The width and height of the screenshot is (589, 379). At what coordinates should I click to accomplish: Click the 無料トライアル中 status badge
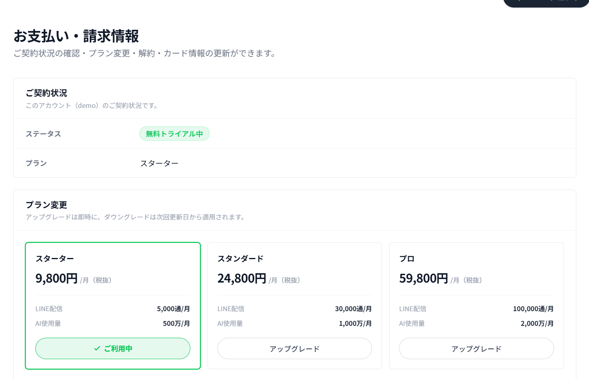pos(174,134)
